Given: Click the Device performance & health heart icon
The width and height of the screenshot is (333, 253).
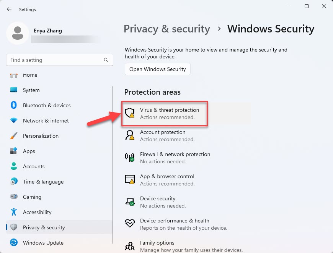Looking at the screenshot, I should pyautogui.click(x=129, y=223).
